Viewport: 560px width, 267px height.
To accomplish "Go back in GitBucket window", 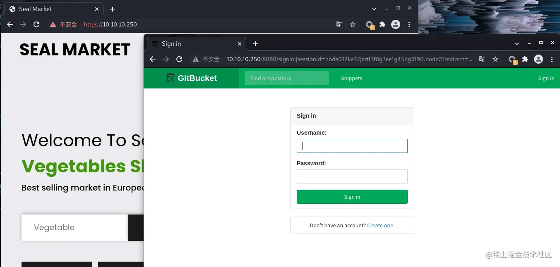I will (153, 59).
